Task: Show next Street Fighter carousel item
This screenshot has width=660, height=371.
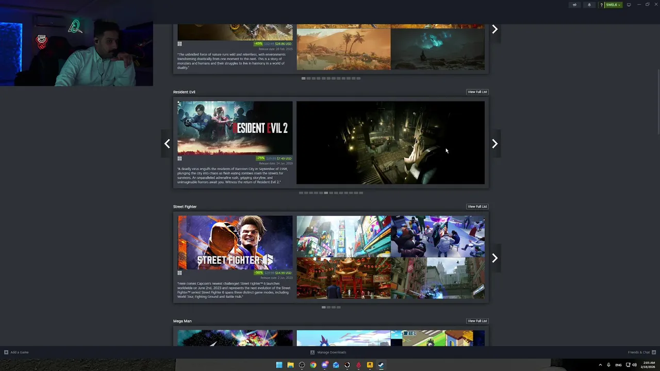Action: (494, 258)
